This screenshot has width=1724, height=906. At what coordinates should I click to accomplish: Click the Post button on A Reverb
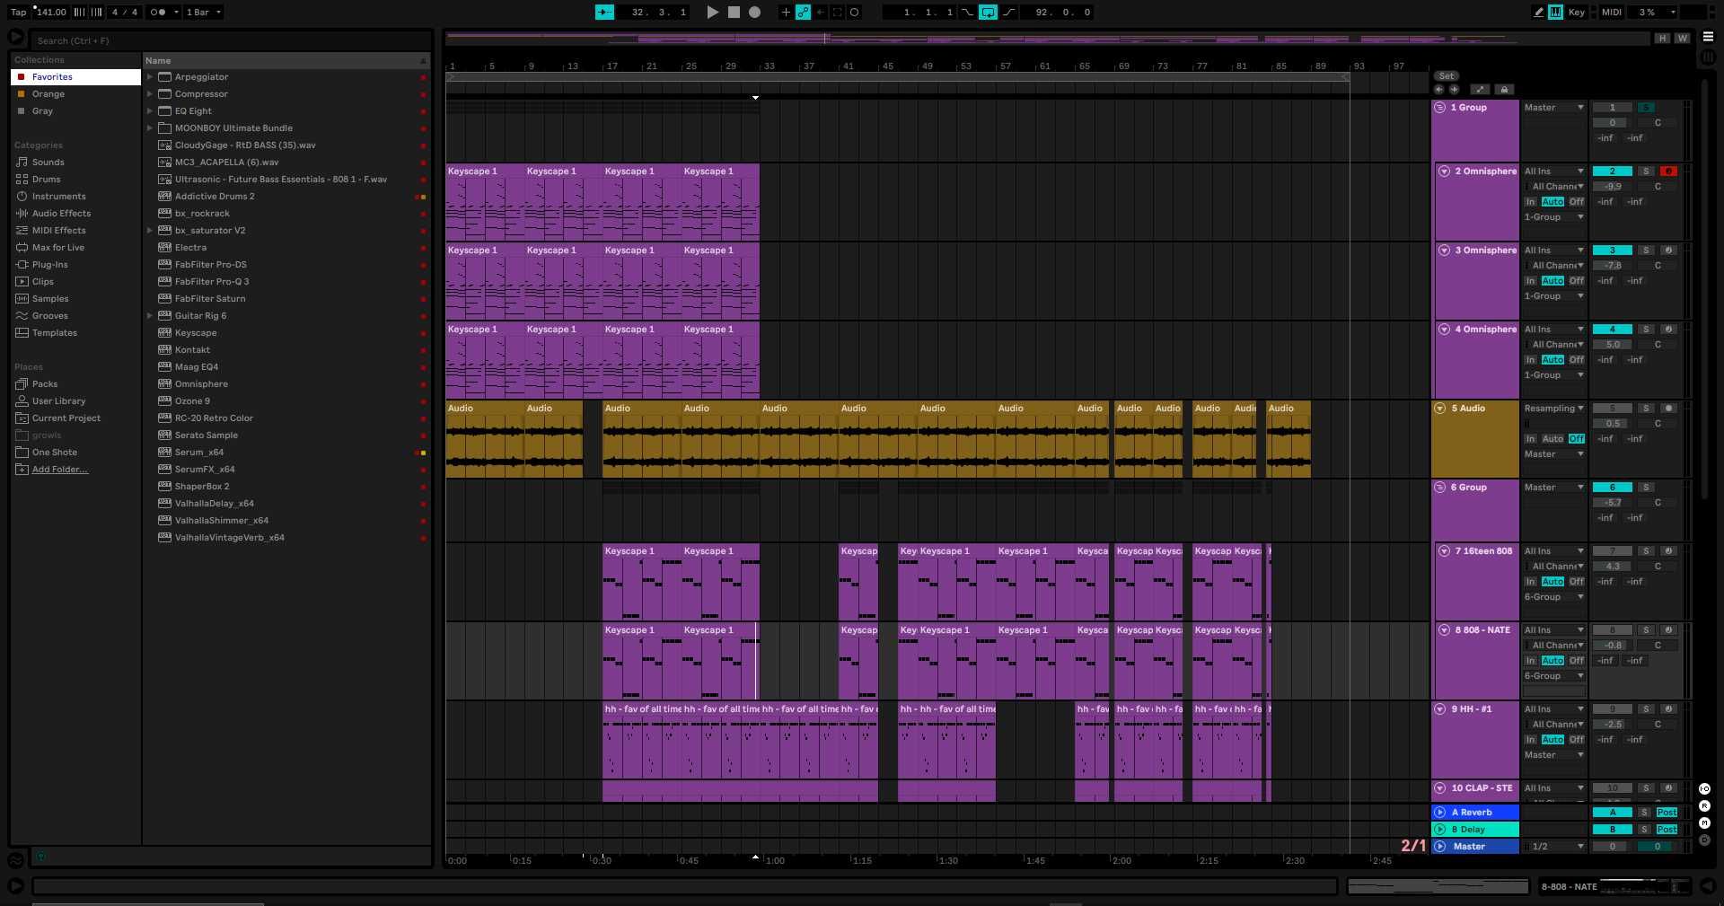click(1667, 813)
